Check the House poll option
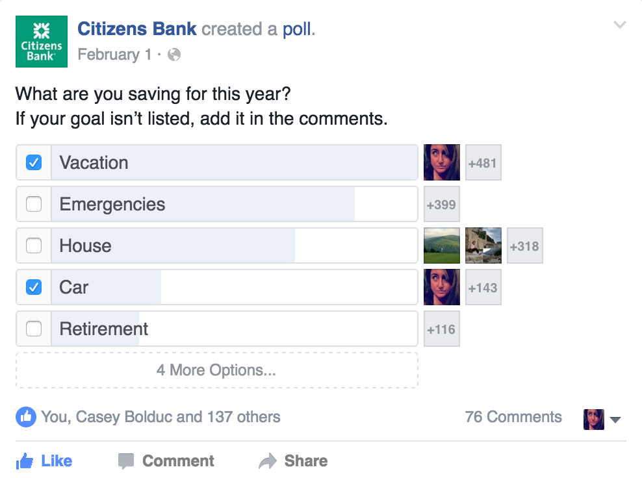 (34, 245)
